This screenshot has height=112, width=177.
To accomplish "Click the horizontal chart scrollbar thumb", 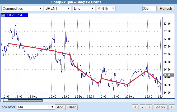I will click(23, 100).
